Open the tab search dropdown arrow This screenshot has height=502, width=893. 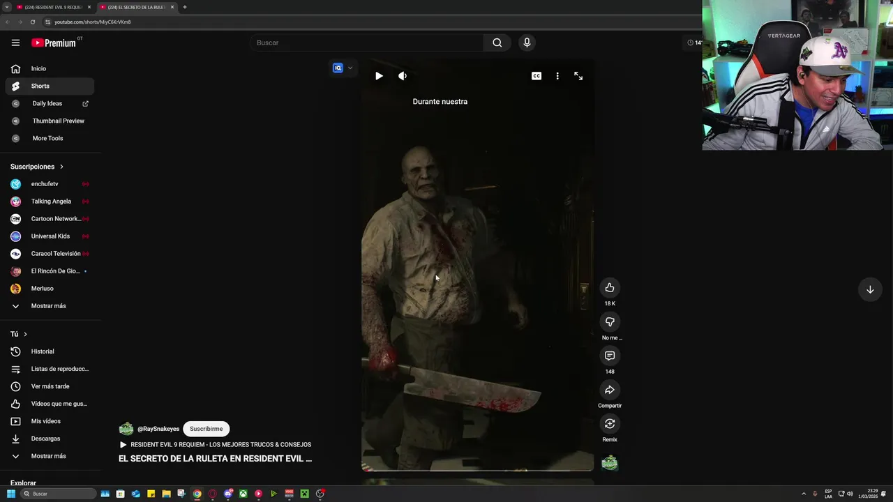6,7
